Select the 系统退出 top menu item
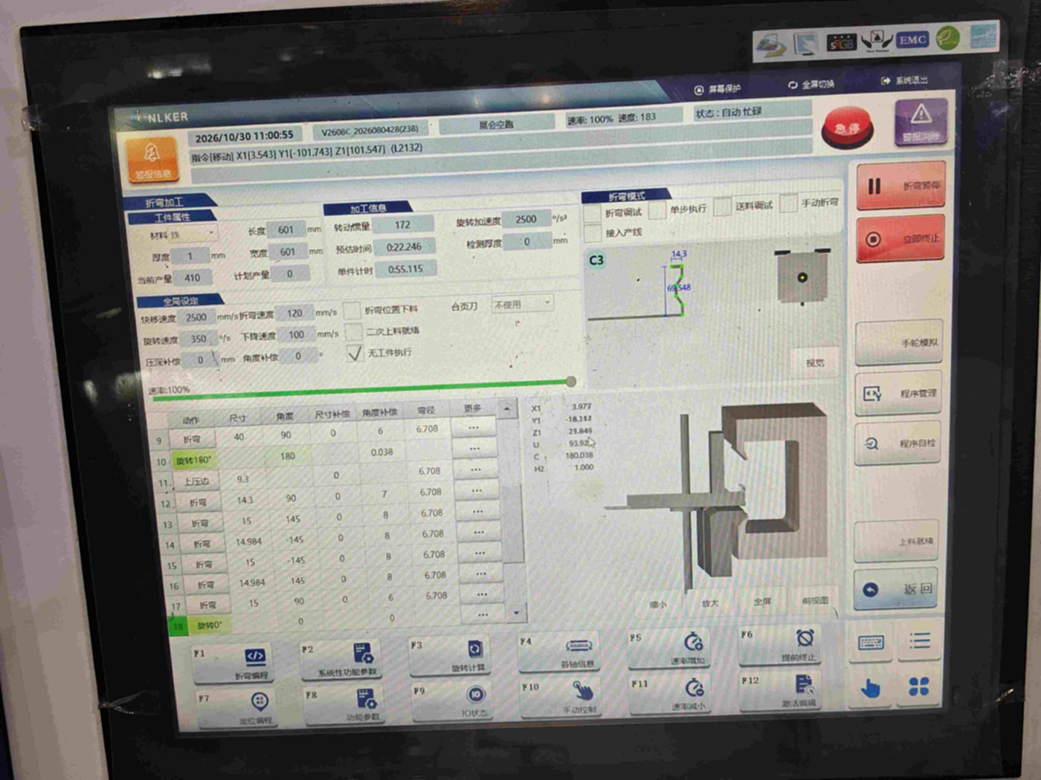Image resolution: width=1041 pixels, height=780 pixels. coord(904,80)
